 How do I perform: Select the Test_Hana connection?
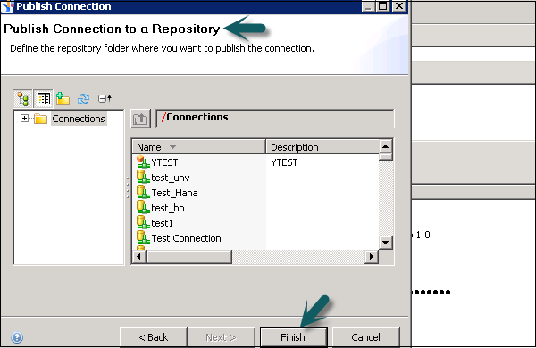click(174, 193)
